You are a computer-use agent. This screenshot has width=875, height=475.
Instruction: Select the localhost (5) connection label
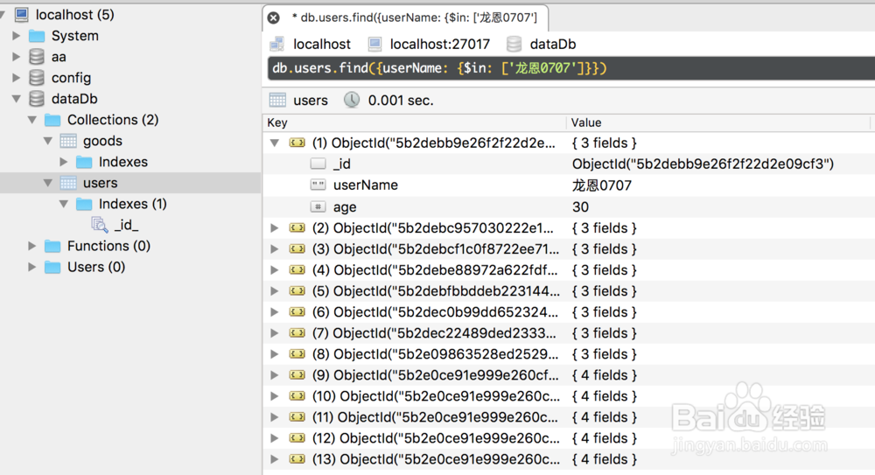coord(74,15)
